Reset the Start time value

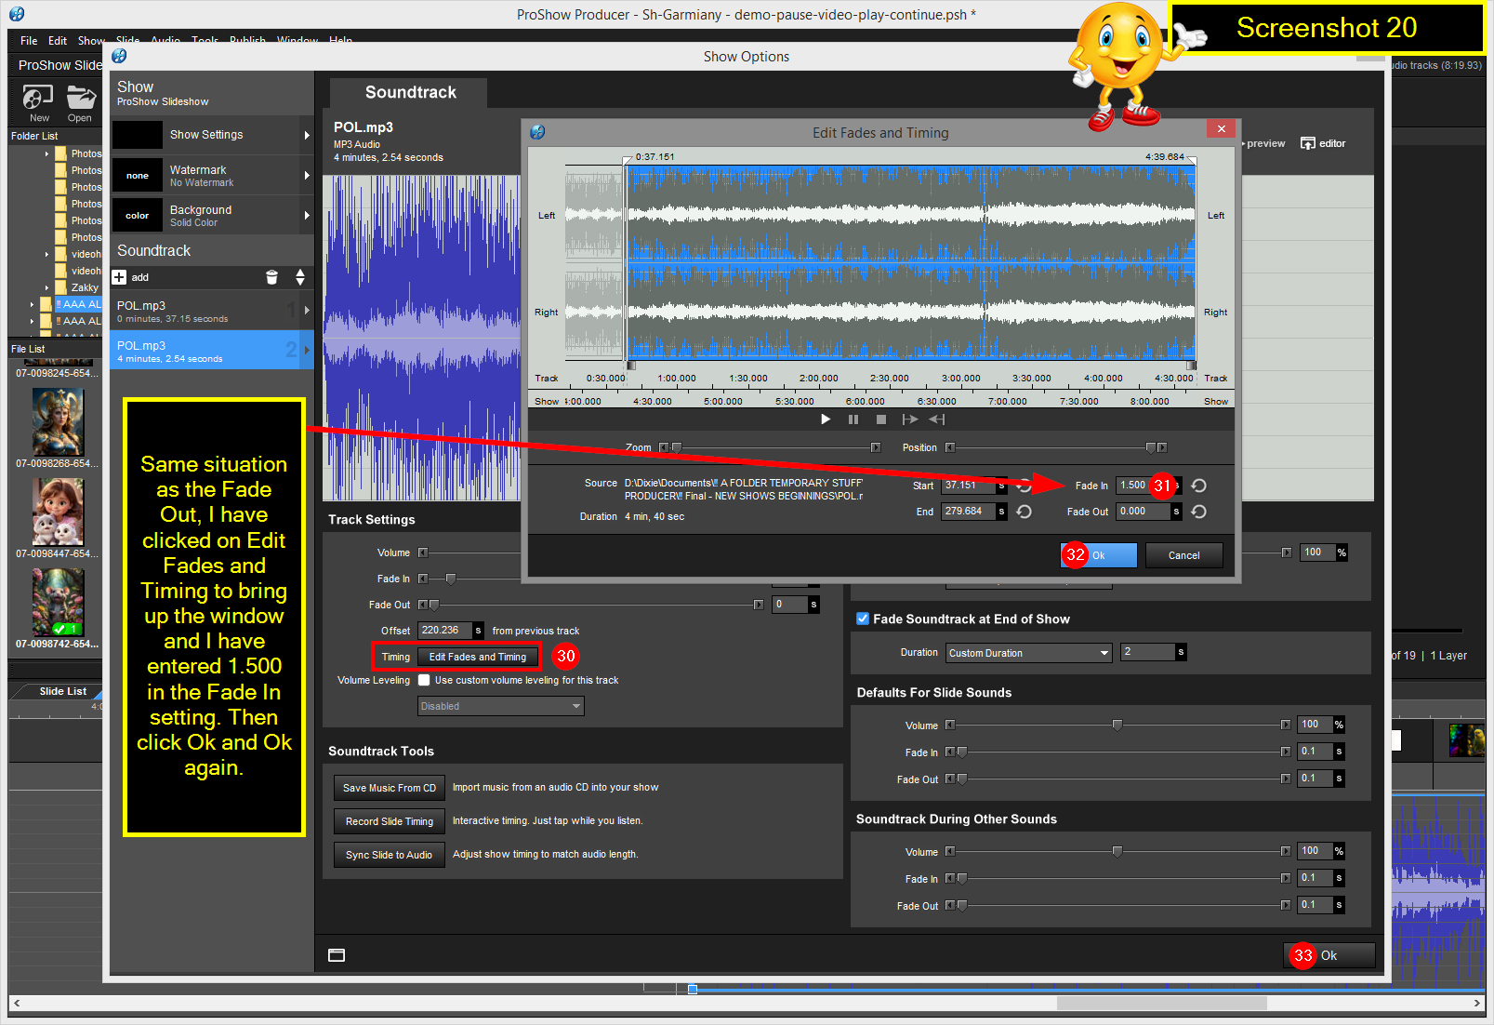(x=1024, y=486)
